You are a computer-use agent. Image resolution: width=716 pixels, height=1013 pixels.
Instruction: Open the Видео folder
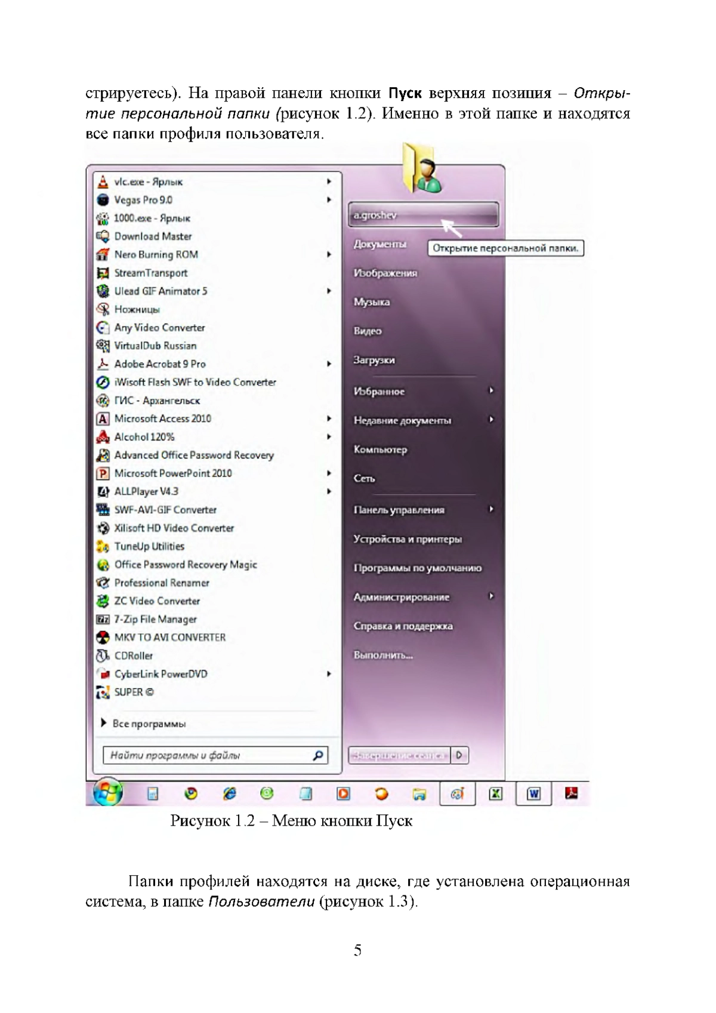coord(368,331)
